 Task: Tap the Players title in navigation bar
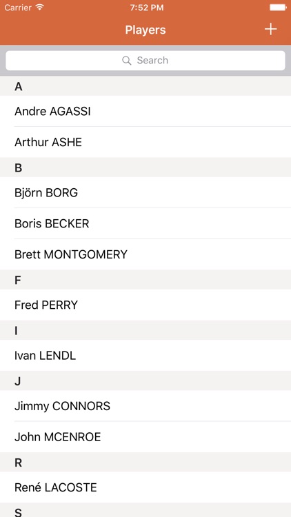(x=145, y=30)
